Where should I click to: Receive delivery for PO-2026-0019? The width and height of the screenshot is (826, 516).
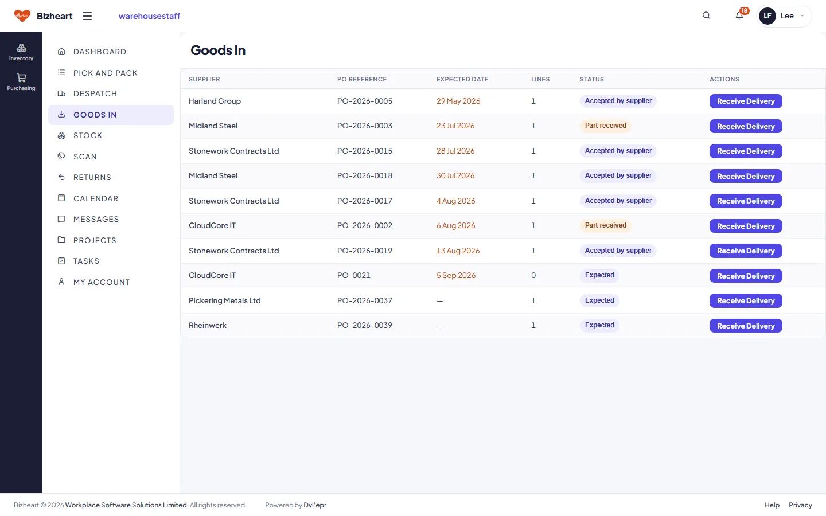click(x=746, y=251)
